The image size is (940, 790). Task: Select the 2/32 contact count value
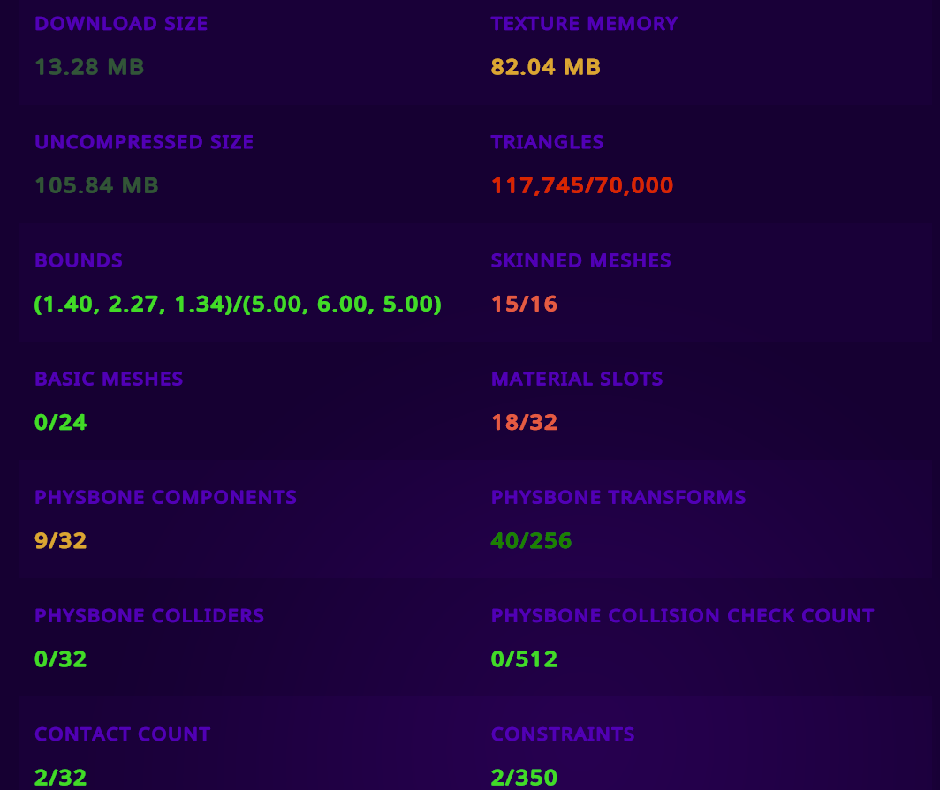(61, 778)
